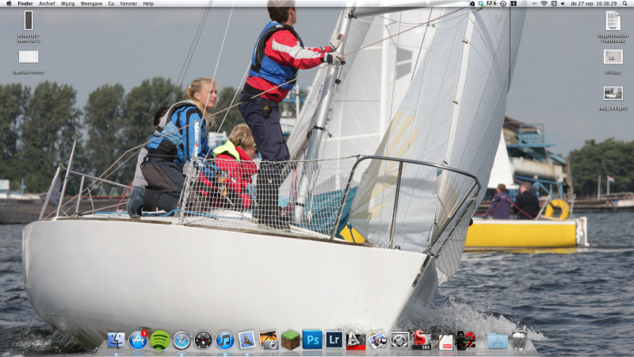Launch iTunes from the dock
Screen dimensions: 634x357
coord(225,340)
